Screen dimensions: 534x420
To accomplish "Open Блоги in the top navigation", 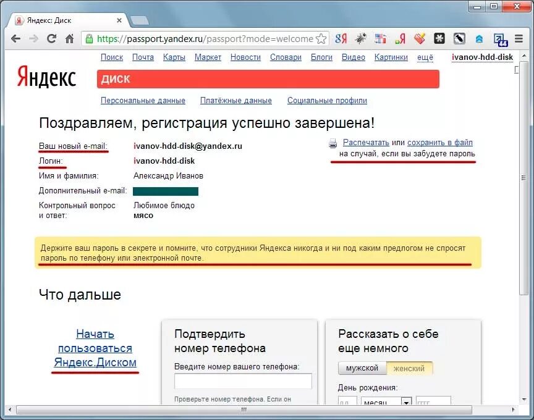I will coord(321,57).
